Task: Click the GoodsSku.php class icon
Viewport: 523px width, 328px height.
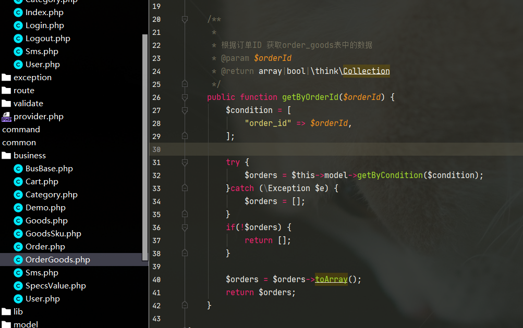Action: [18, 234]
